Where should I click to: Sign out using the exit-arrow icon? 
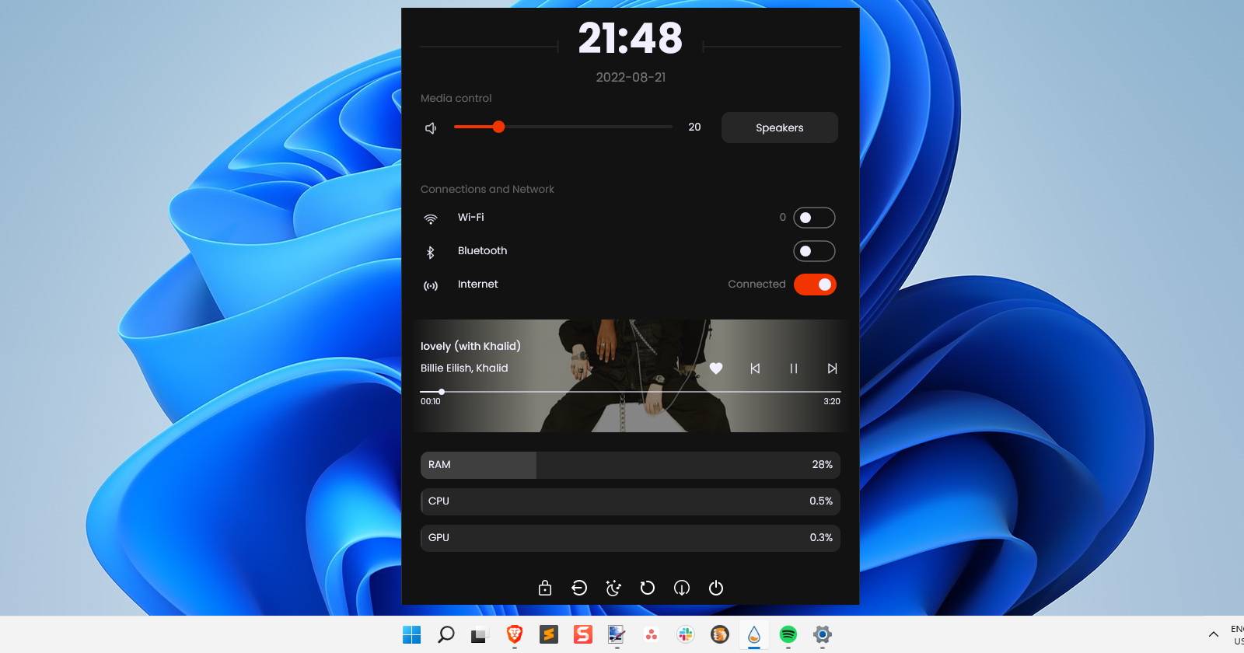tap(579, 588)
